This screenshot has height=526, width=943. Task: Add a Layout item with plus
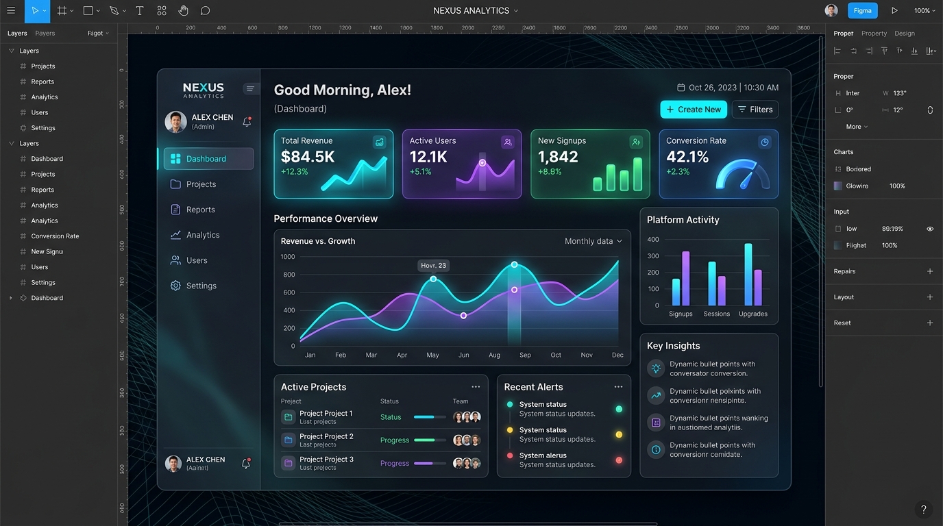[x=930, y=297]
